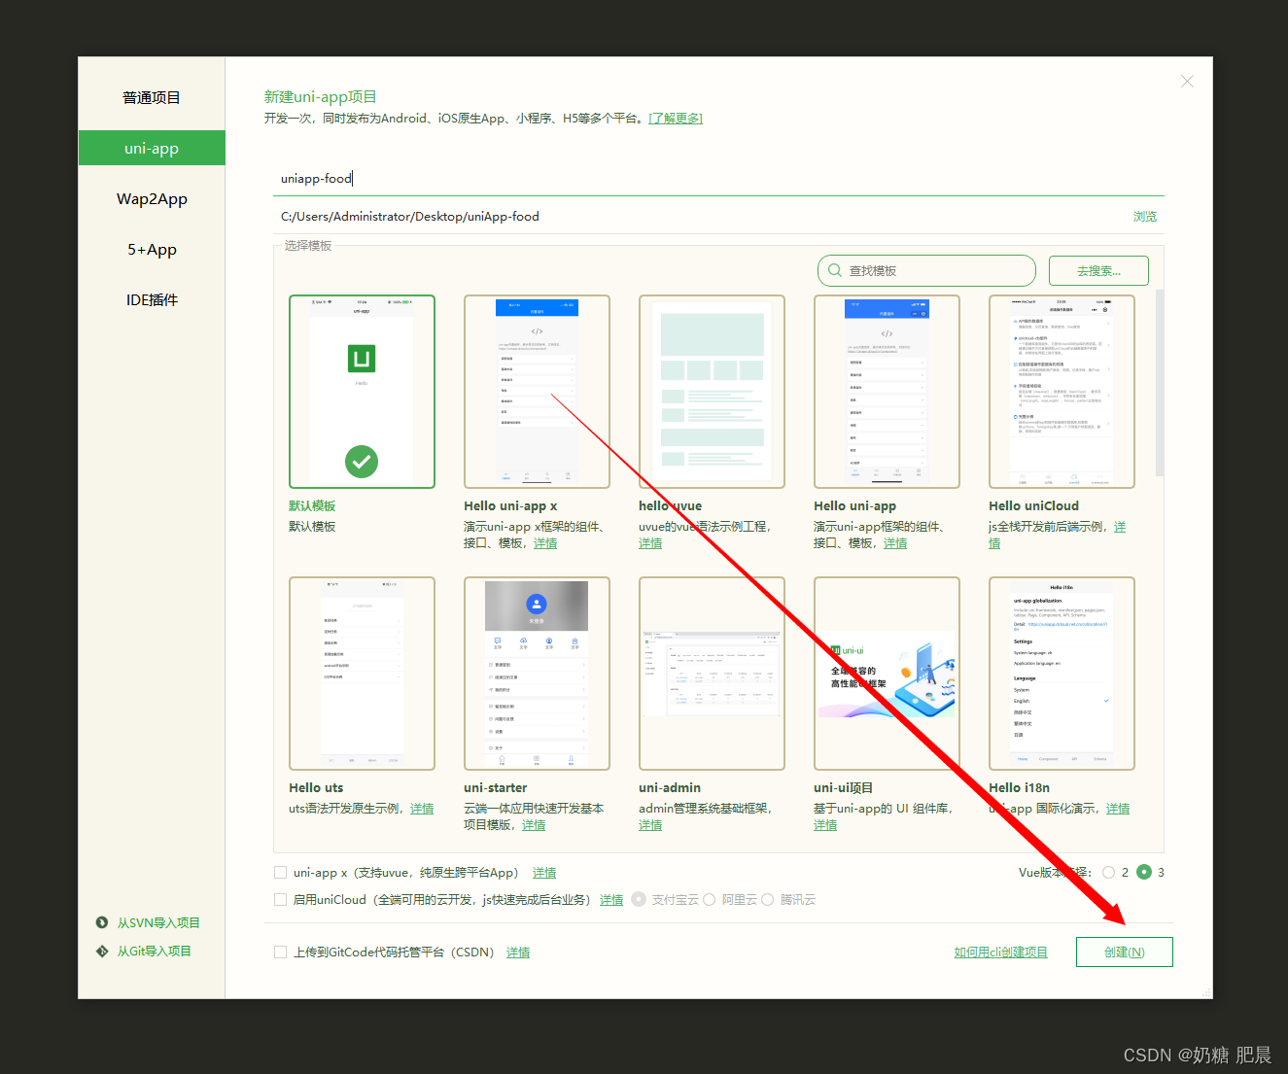The width and height of the screenshot is (1288, 1074).
Task: Open 详情 link for Hello i18n
Action: pyautogui.click(x=1118, y=809)
